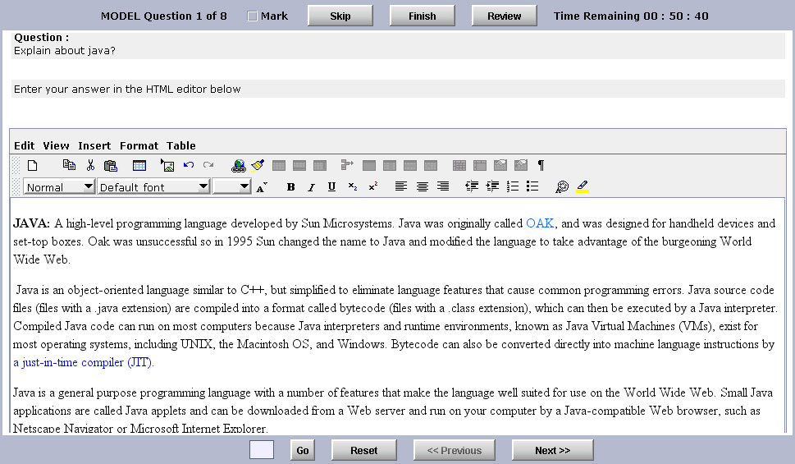The width and height of the screenshot is (795, 464).
Task: Click the Time Remaining countdown text
Action: pos(631,16)
